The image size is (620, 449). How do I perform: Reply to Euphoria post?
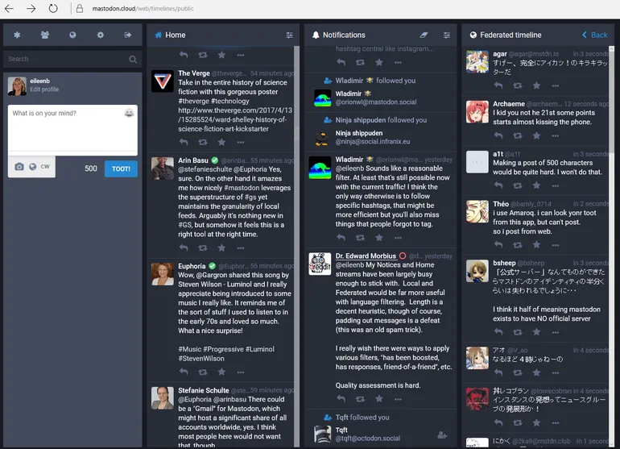pyautogui.click(x=184, y=372)
